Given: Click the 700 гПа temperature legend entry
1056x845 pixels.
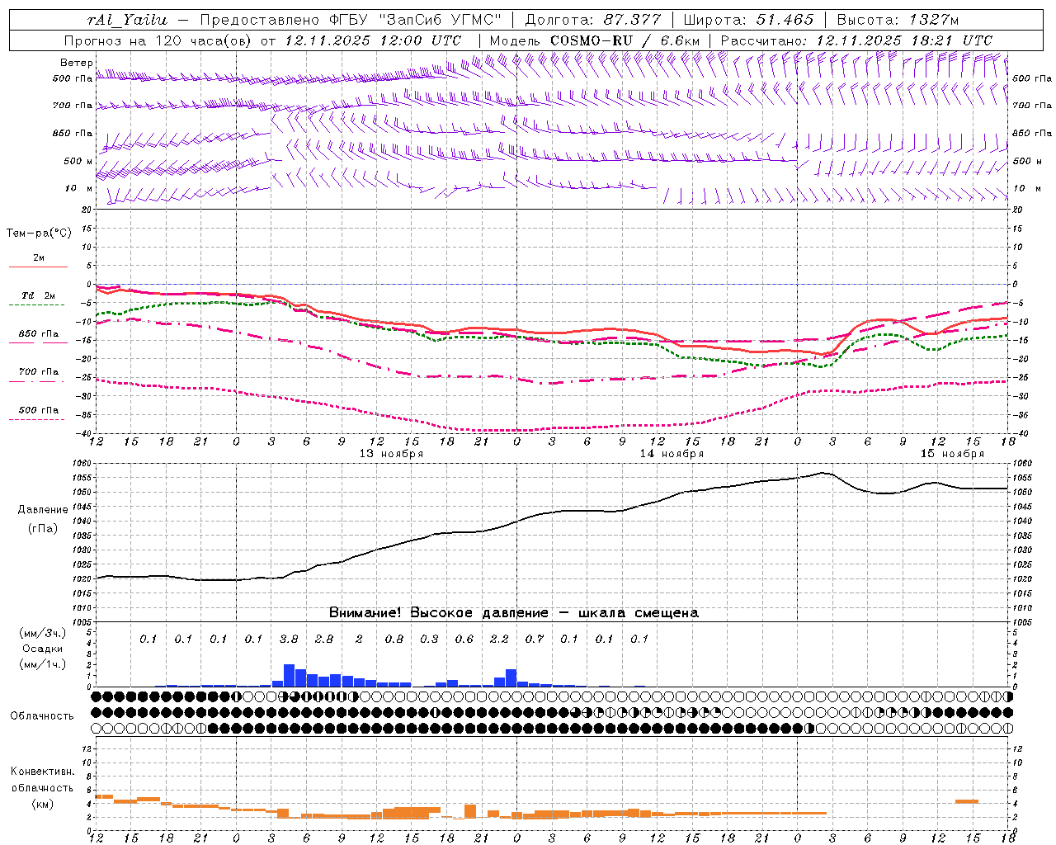Looking at the screenshot, I should (38, 372).
